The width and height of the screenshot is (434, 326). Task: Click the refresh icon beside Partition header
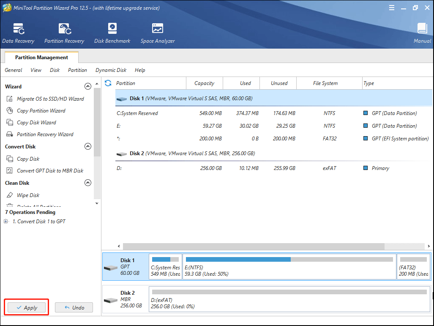(x=108, y=83)
